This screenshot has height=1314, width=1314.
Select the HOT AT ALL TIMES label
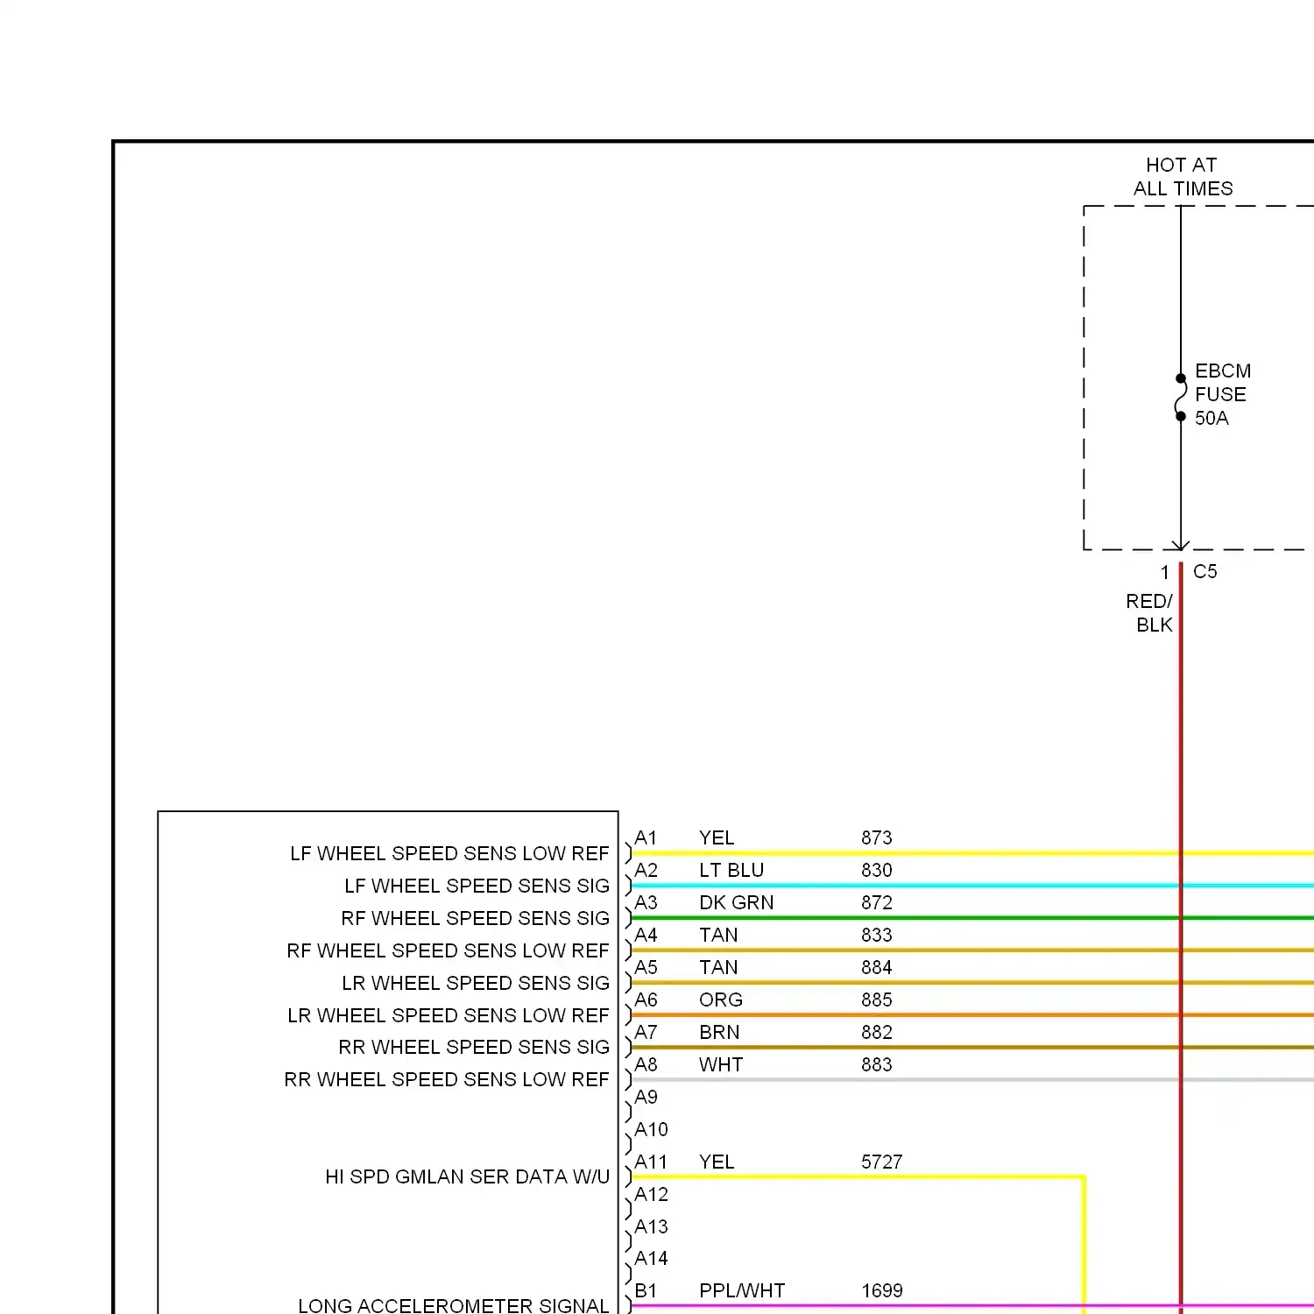pyautogui.click(x=1183, y=177)
